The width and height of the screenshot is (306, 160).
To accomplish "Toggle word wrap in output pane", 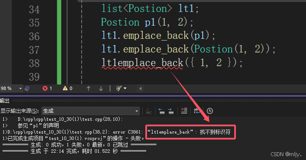I will tap(197, 111).
